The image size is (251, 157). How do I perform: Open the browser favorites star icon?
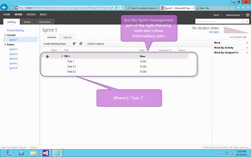click(x=243, y=7)
